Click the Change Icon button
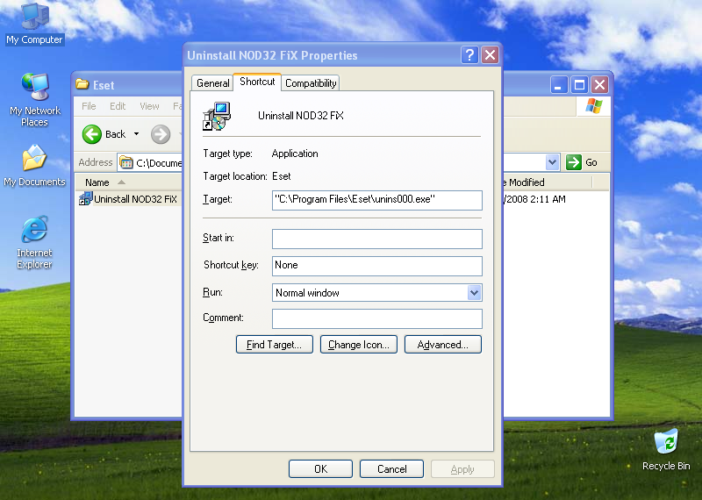 (359, 345)
